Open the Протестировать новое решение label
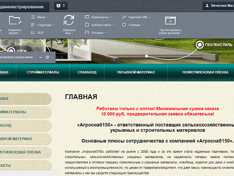 170,32
